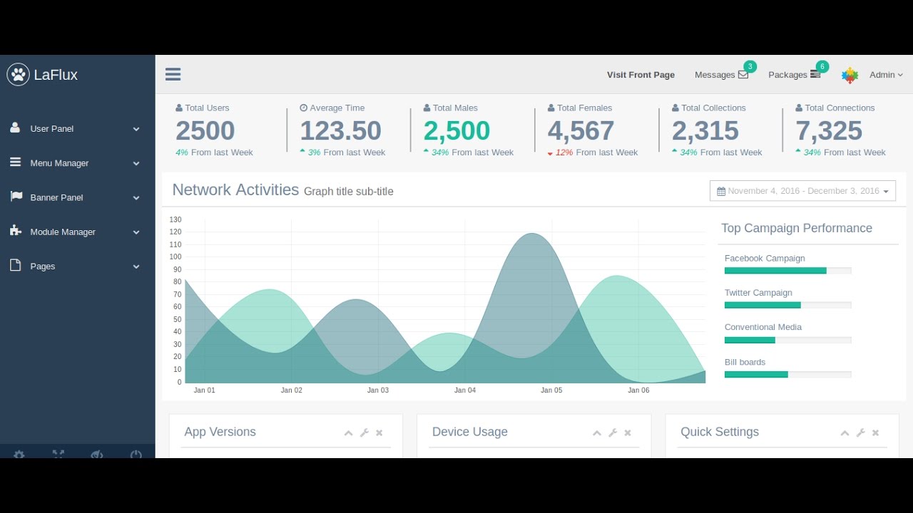Click the Top Campaign Performance heading

796,228
